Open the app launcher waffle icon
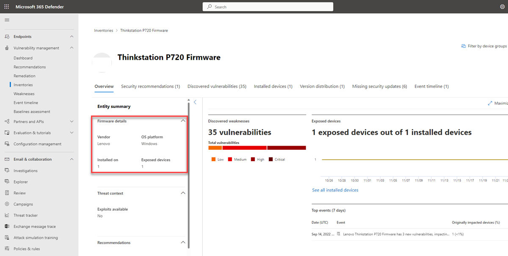The width and height of the screenshot is (508, 256). (x=7, y=7)
